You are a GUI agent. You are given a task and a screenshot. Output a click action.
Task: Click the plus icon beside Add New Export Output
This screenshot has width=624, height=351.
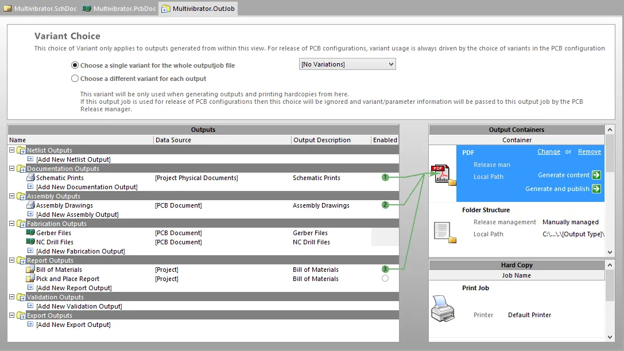30,324
